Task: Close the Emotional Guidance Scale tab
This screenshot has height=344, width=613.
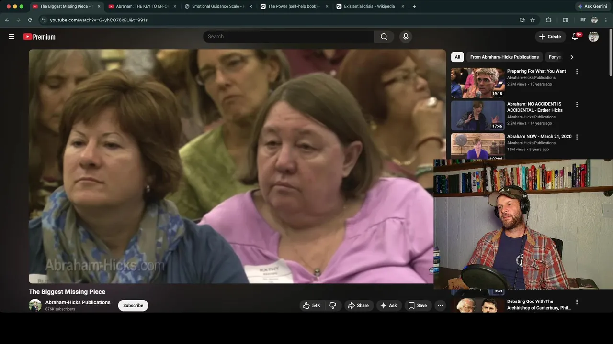Action: pos(251,6)
